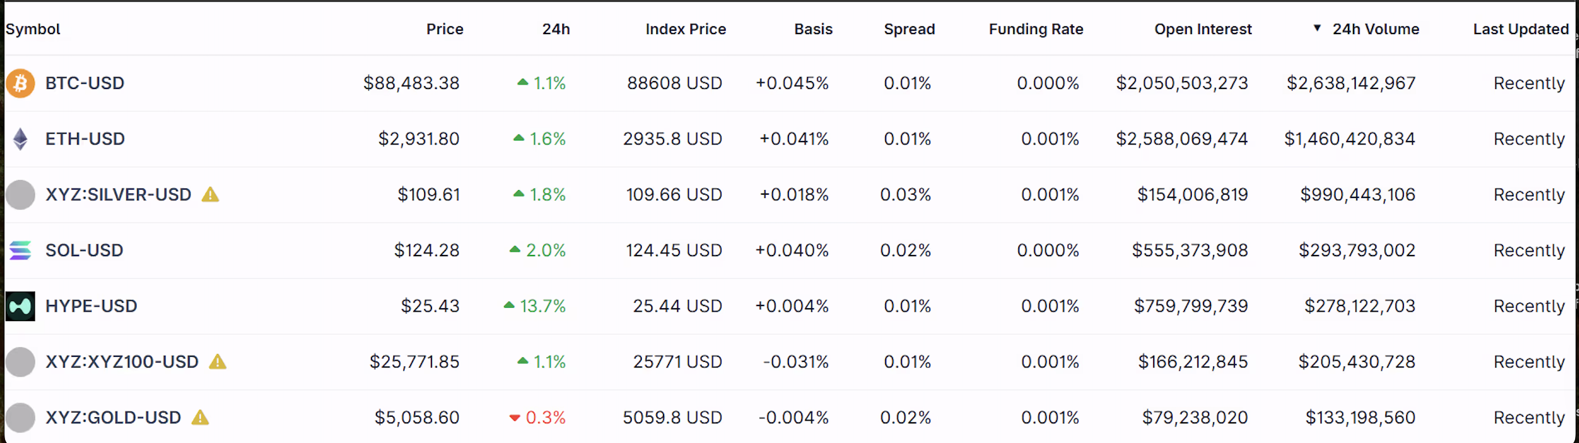The width and height of the screenshot is (1579, 443).
Task: Select the BTC-USD symbol link
Action: (85, 83)
